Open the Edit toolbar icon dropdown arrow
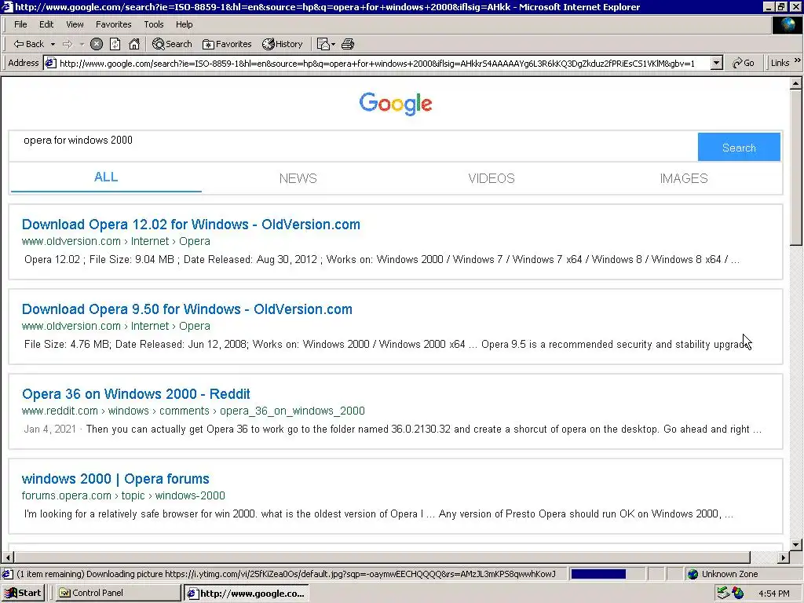The image size is (804, 603). (333, 44)
